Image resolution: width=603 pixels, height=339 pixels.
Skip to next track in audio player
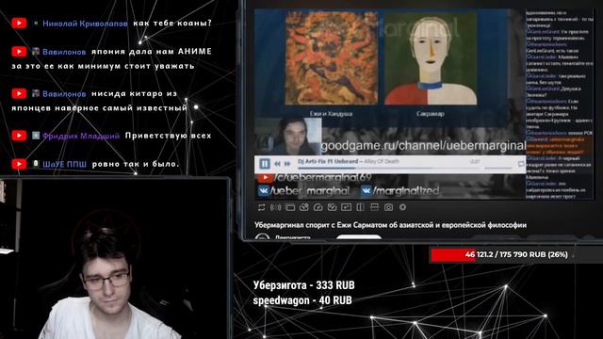point(286,164)
